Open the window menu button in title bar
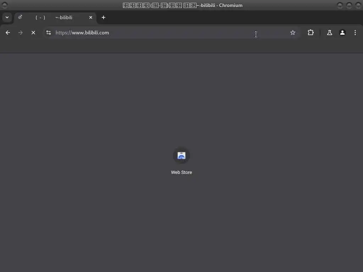 [x=5, y=5]
